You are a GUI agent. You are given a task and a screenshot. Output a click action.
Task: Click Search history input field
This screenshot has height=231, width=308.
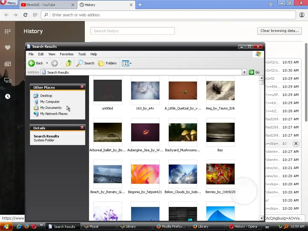pyautogui.click(x=133, y=31)
